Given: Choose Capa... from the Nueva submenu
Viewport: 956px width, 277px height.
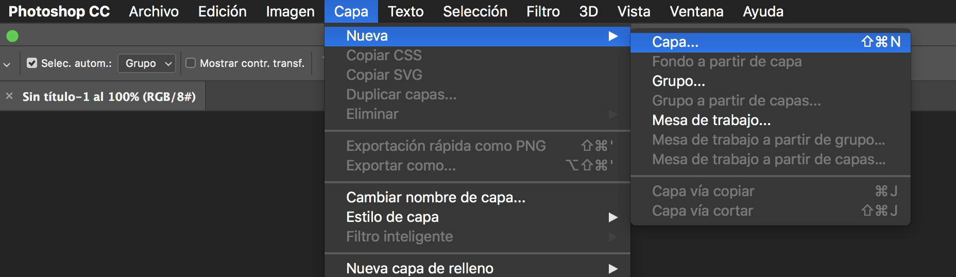Looking at the screenshot, I should click(x=675, y=42).
